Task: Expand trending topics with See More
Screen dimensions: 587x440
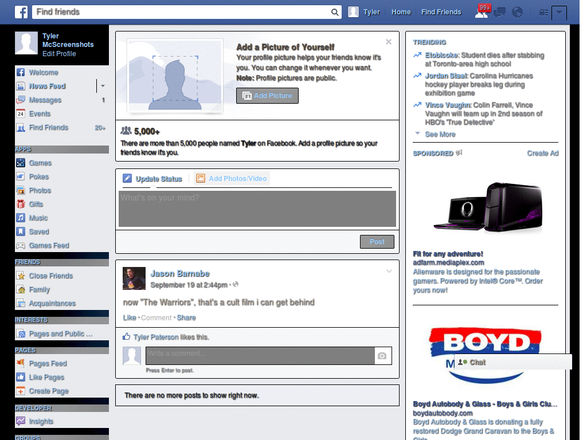Action: [440, 134]
